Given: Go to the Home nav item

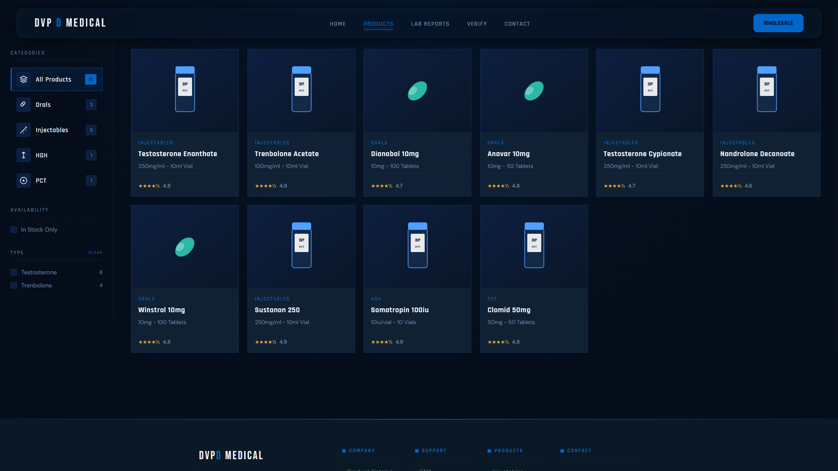Looking at the screenshot, I should pos(338,24).
